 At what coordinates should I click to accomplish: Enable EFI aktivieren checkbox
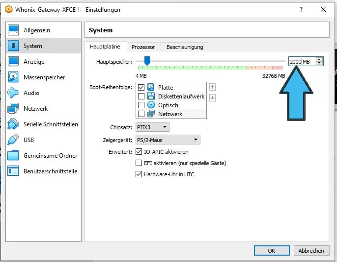click(x=139, y=163)
